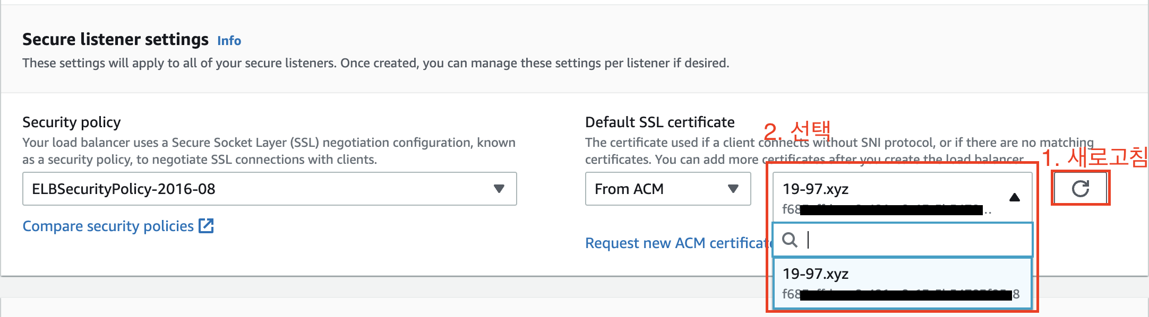Open the Compare security policies link
This screenshot has height=317, width=1149.
[108, 226]
